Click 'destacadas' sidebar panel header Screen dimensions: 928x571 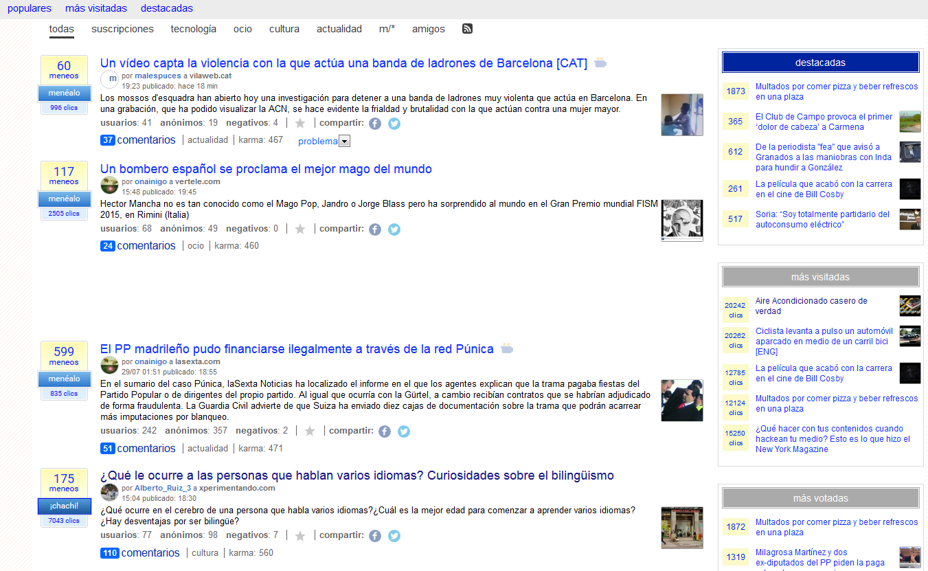point(820,63)
